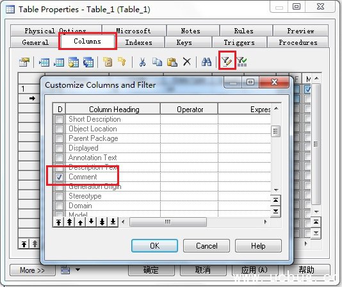342x287 pixels.
Task: Click the dialog horizontal scrollbar thumb
Action: [x=168, y=222]
